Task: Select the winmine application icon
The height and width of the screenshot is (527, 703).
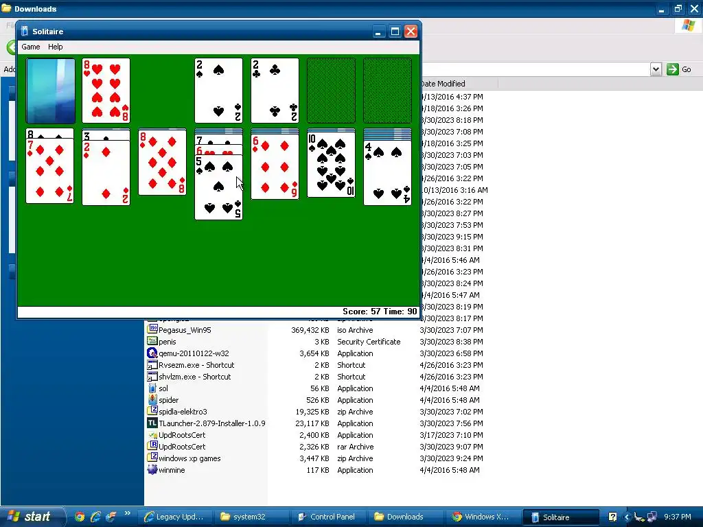Action: point(152,469)
